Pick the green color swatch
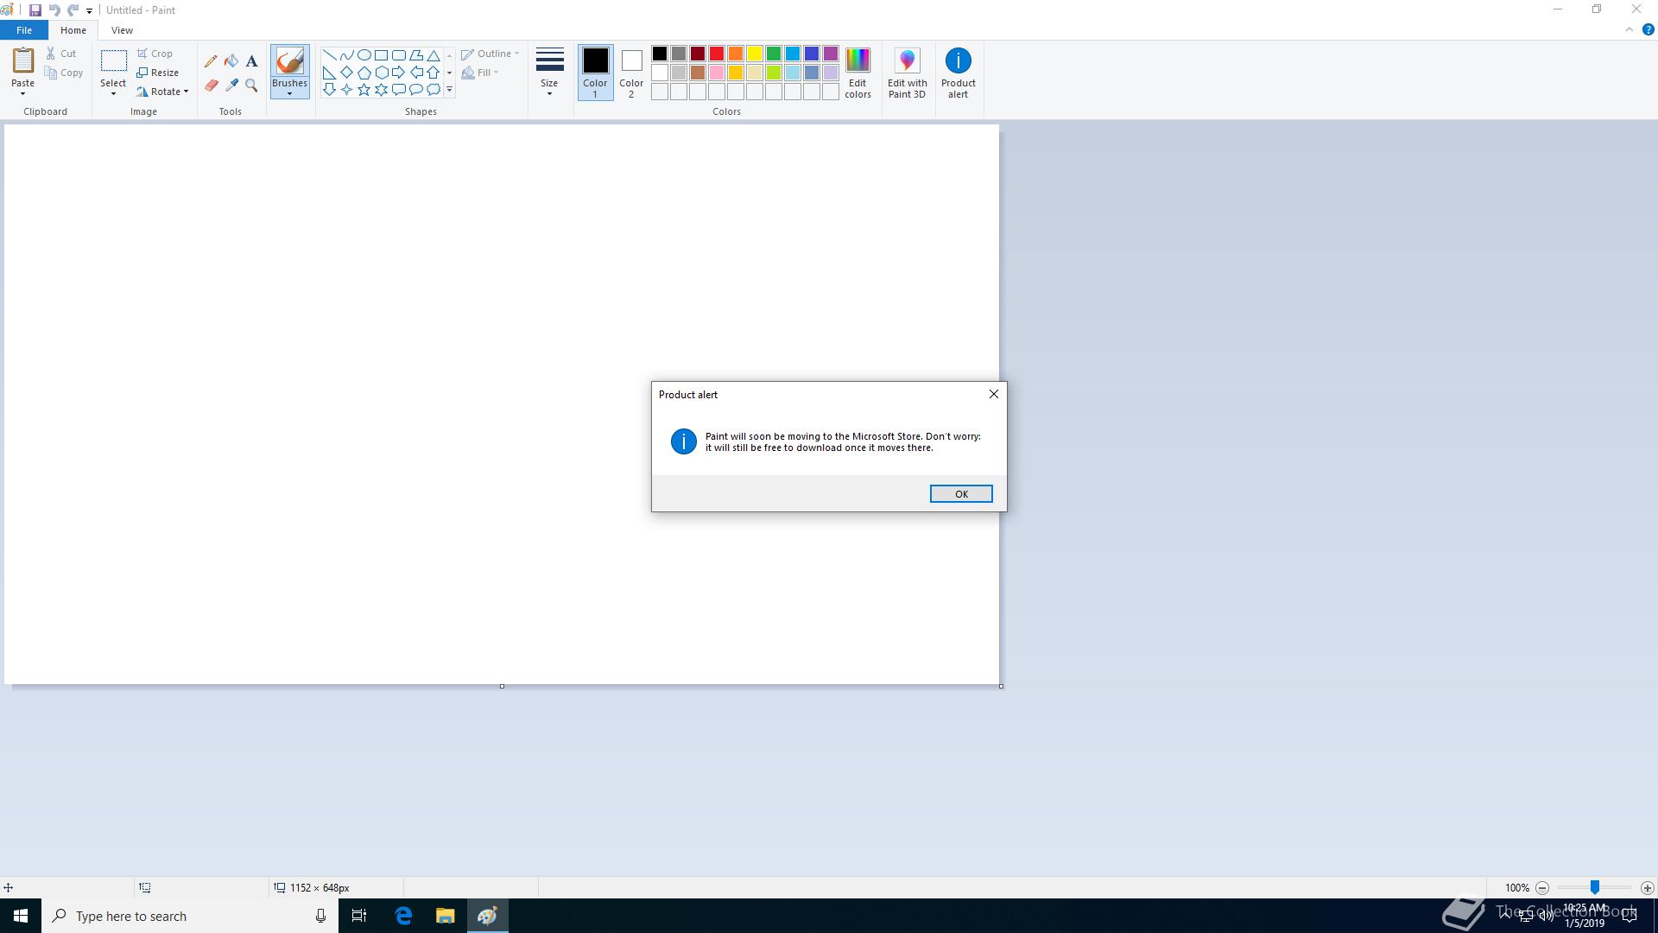 point(774,54)
